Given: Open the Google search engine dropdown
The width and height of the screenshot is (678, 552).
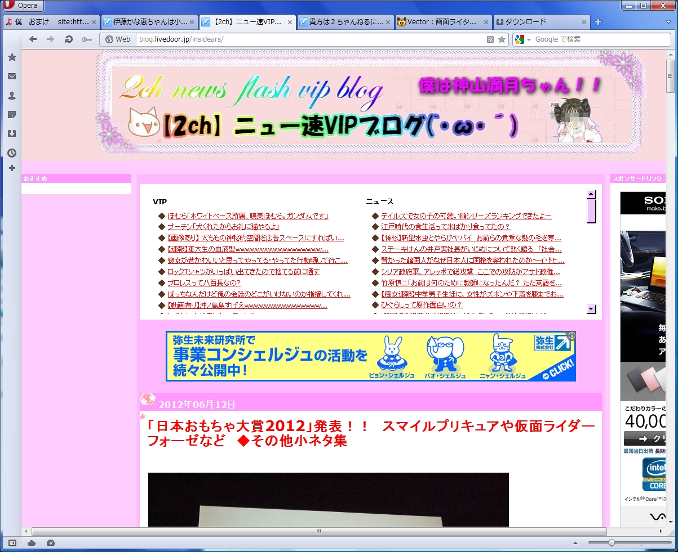Looking at the screenshot, I should click(523, 39).
